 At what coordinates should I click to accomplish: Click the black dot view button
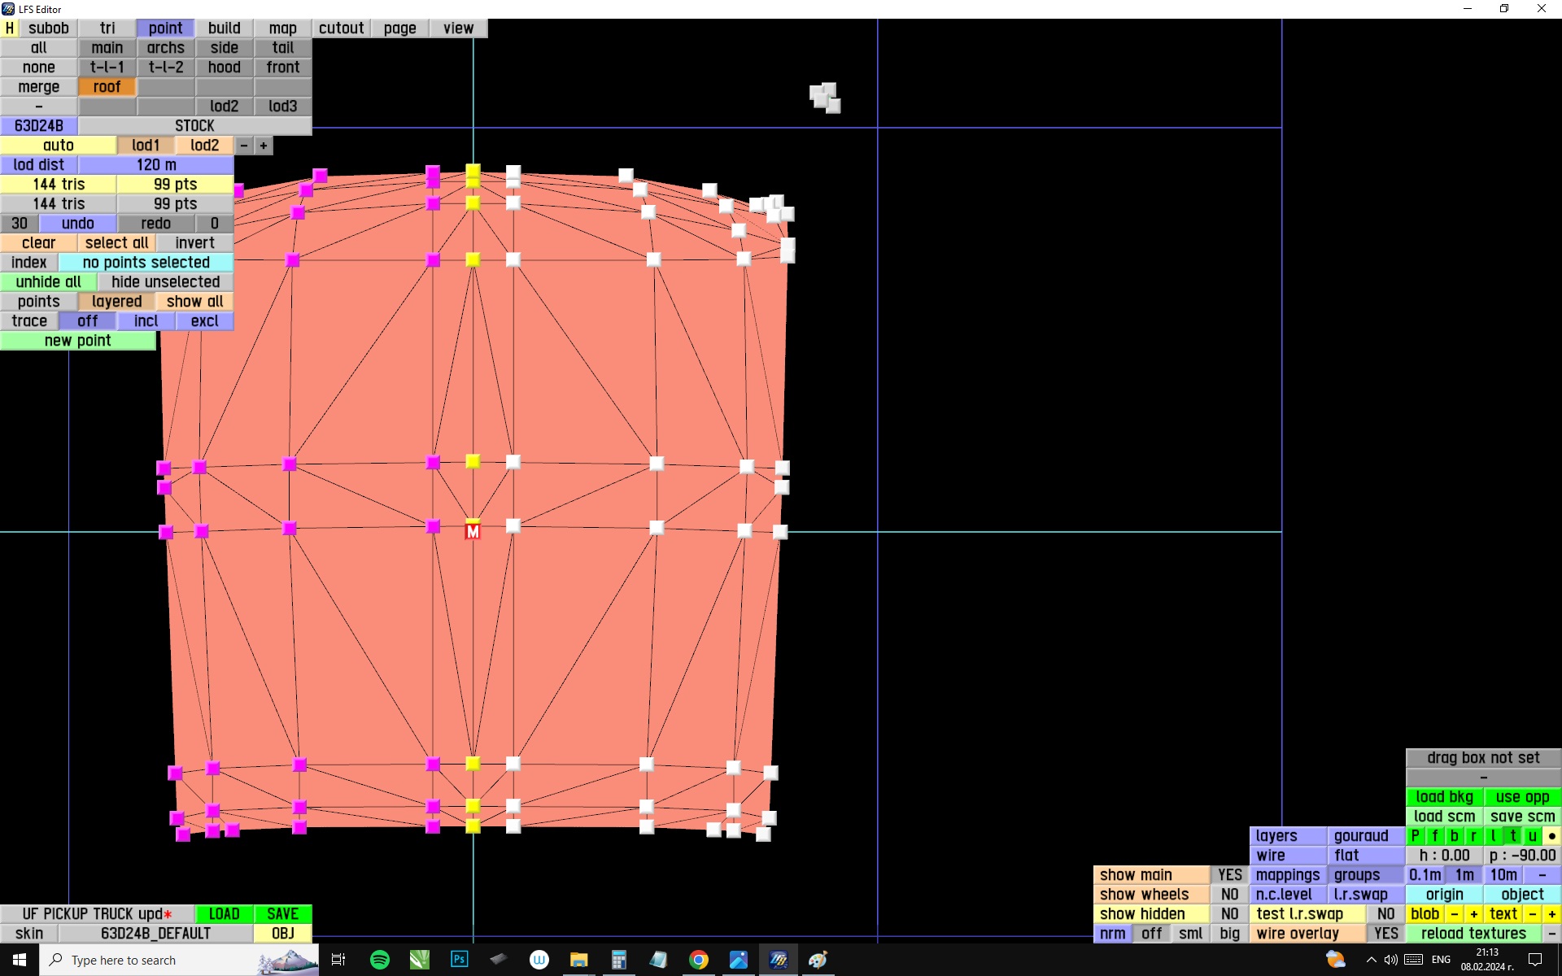point(1551,836)
